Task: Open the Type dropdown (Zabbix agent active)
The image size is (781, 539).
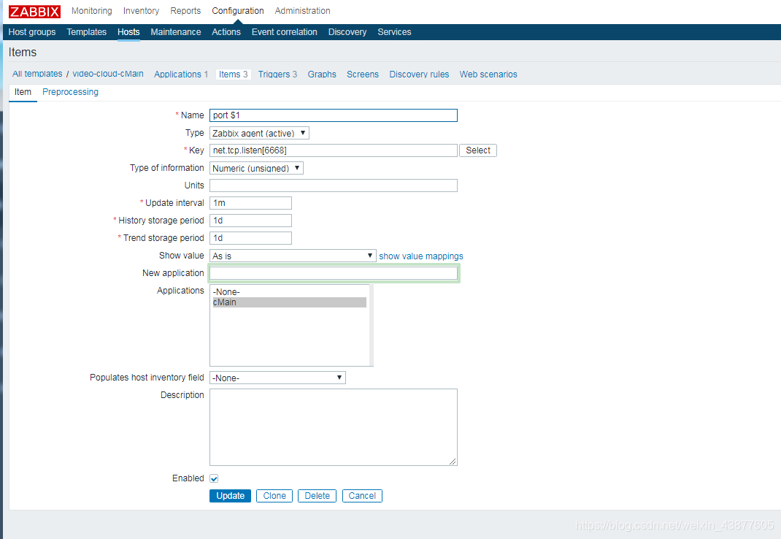Action: [x=259, y=133]
